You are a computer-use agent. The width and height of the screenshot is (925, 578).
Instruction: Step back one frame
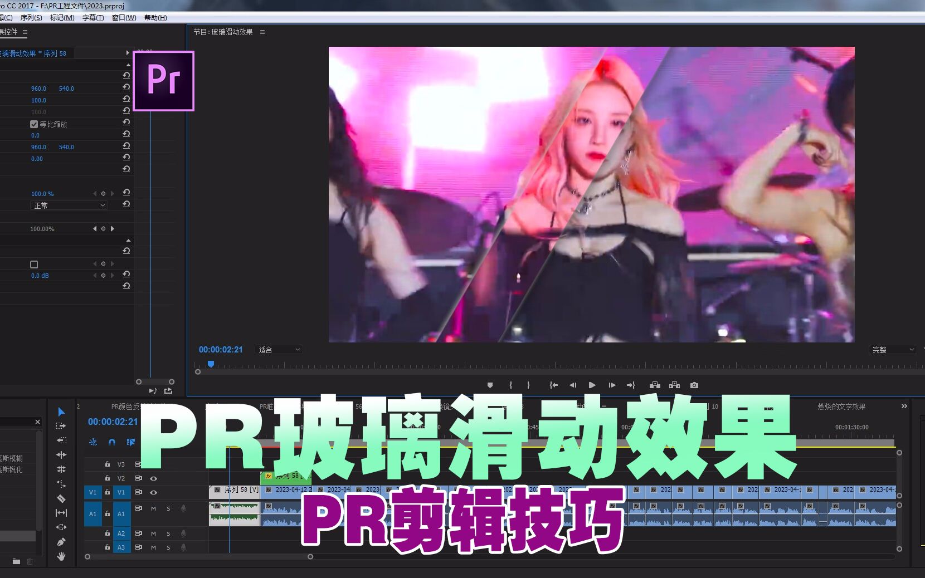coord(573,385)
